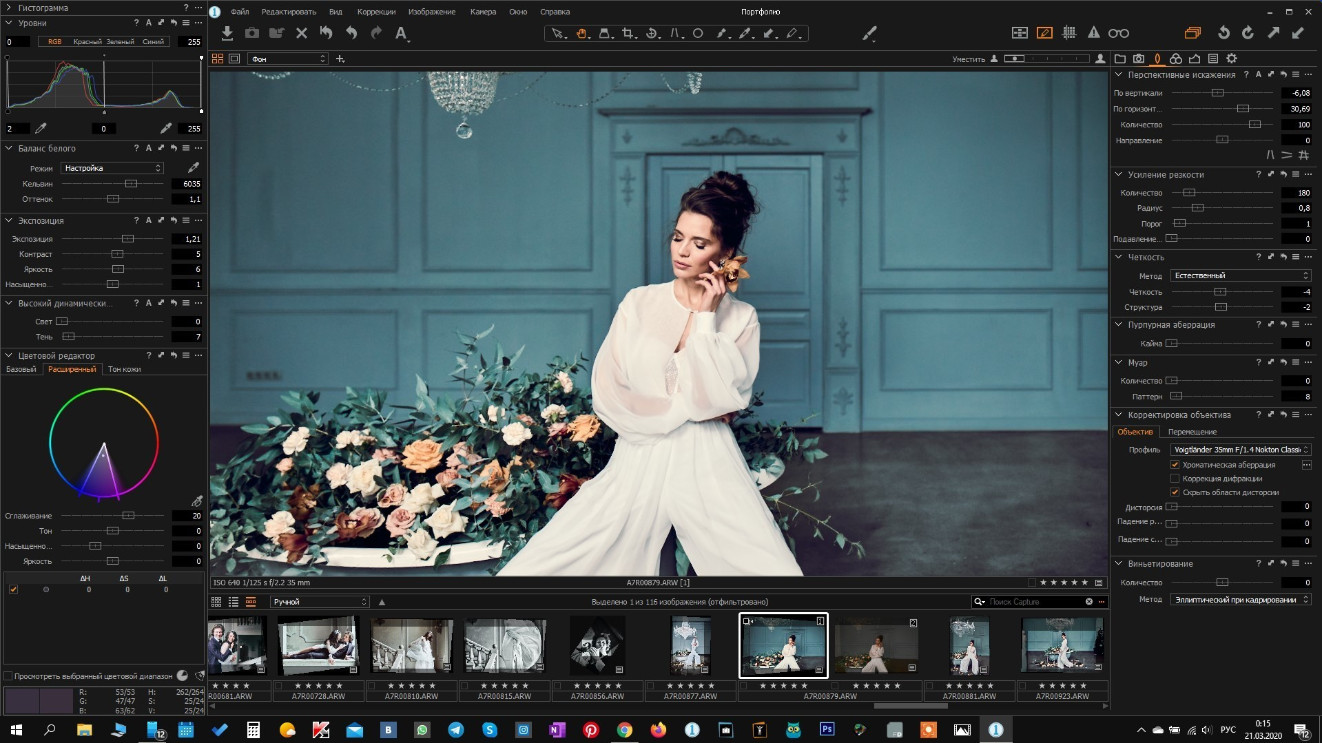Viewport: 1322px width, 743px height.
Task: Switch to the Перемещение tab
Action: coord(1192,432)
